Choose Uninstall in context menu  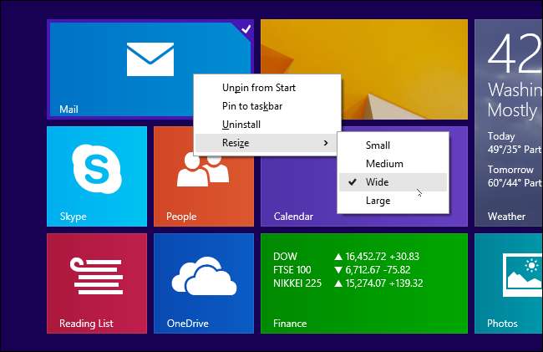click(x=241, y=125)
